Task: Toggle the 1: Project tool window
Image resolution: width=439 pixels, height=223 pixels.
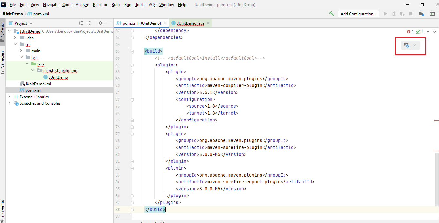Action: point(3,32)
